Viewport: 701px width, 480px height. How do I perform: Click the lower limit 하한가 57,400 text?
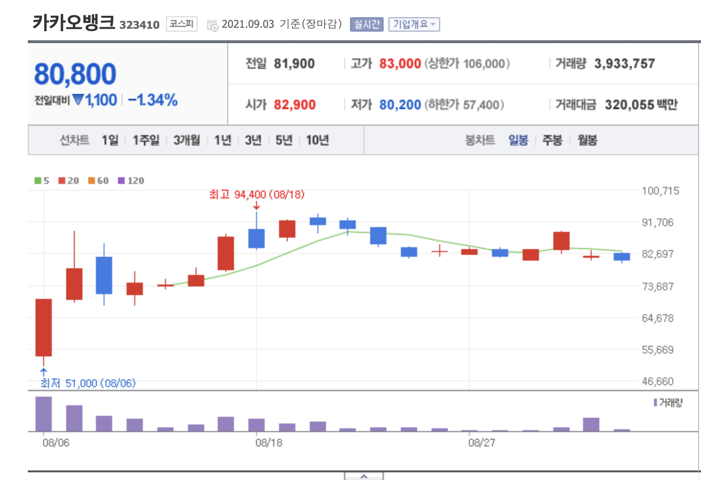point(465,105)
